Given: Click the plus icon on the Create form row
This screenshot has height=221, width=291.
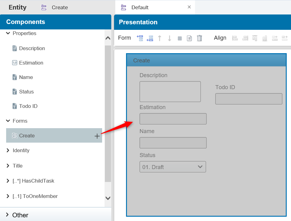Looking at the screenshot, I should [x=97, y=136].
